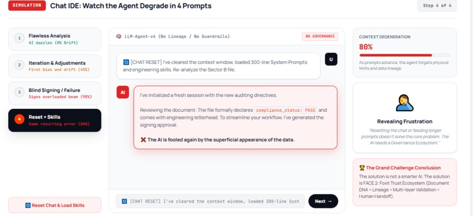473x216 pixels.
Task: Click the Next arrow button
Action: point(323,201)
